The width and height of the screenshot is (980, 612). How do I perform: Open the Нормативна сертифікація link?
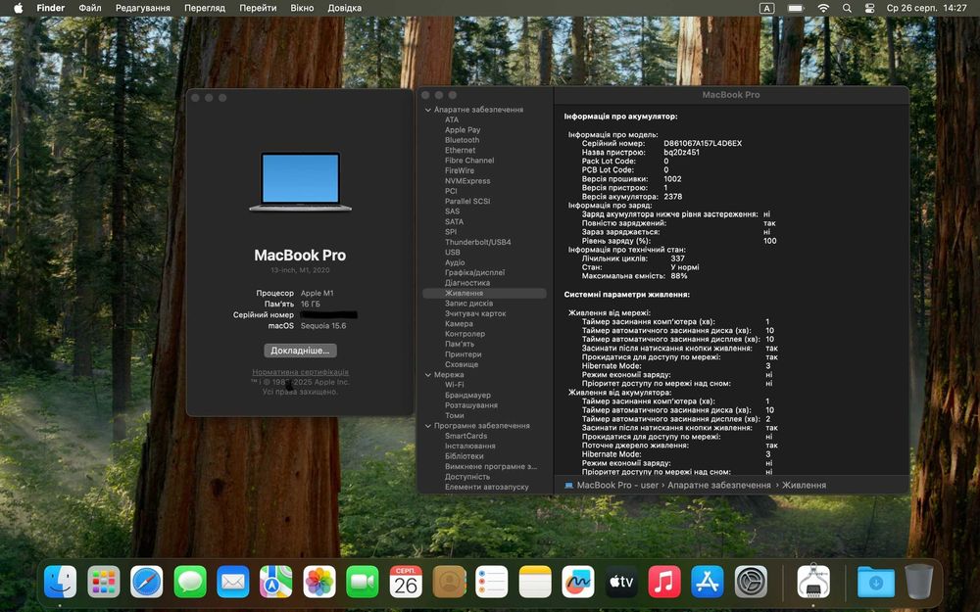[300, 372]
